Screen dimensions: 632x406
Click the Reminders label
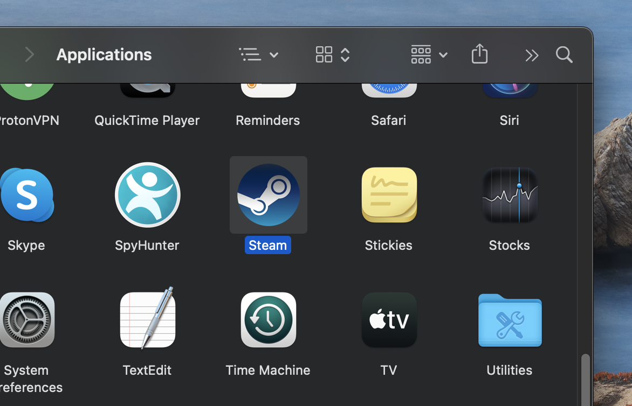tap(268, 120)
